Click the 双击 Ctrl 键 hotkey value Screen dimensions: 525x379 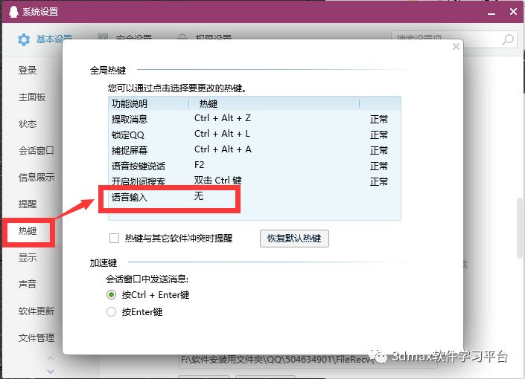[x=217, y=180]
